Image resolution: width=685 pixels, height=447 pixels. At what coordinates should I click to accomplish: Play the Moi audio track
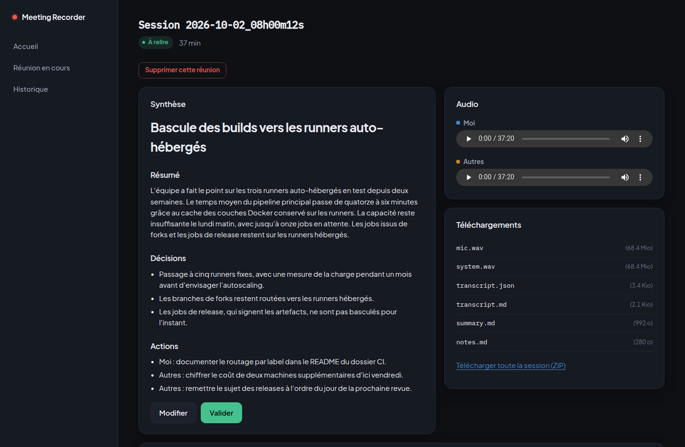tap(469, 139)
